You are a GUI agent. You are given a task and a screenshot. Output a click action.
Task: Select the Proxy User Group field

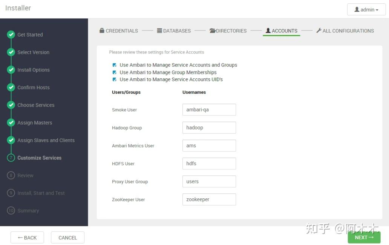209,181
